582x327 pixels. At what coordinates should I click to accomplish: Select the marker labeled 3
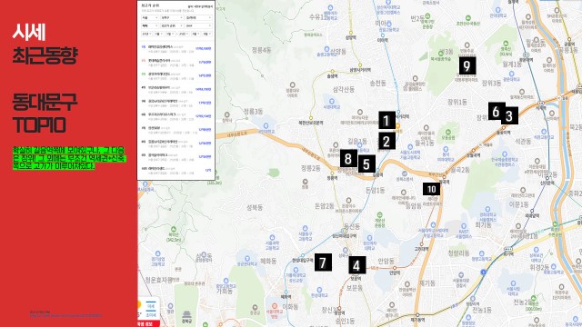pyautogui.click(x=509, y=115)
